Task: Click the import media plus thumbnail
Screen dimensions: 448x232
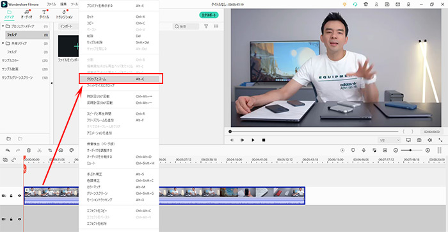Action: pos(68,46)
